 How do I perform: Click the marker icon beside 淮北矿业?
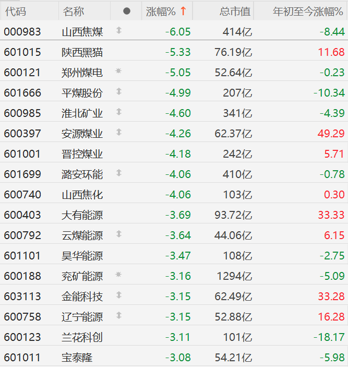pyautogui.click(x=119, y=112)
